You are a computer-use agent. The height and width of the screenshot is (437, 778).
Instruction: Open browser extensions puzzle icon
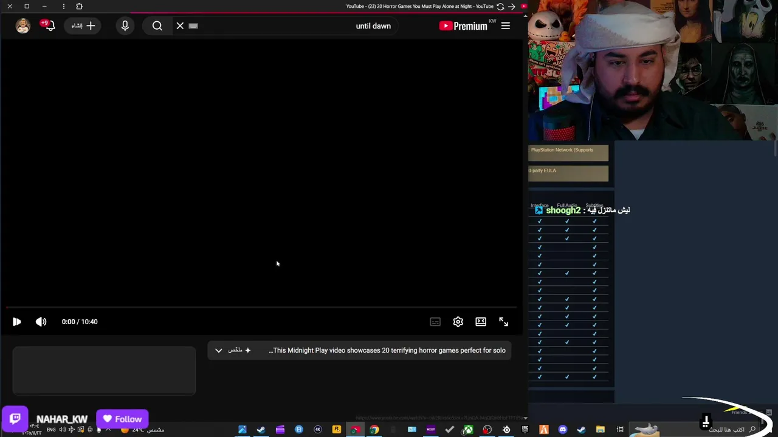click(x=79, y=6)
